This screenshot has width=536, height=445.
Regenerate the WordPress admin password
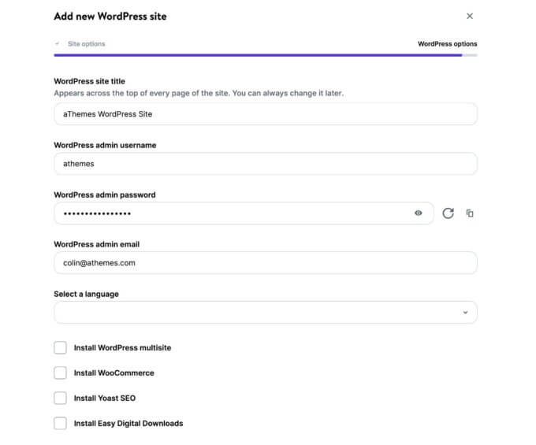click(x=448, y=213)
